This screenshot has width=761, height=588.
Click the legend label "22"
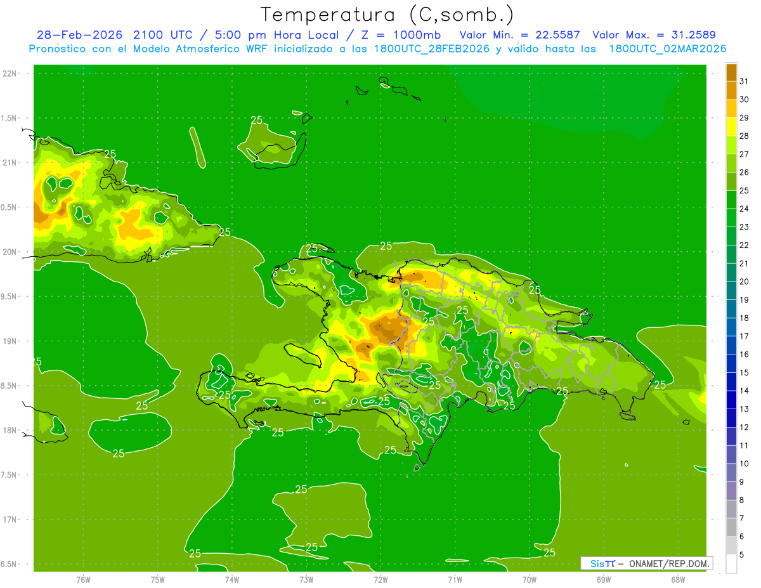pos(744,245)
